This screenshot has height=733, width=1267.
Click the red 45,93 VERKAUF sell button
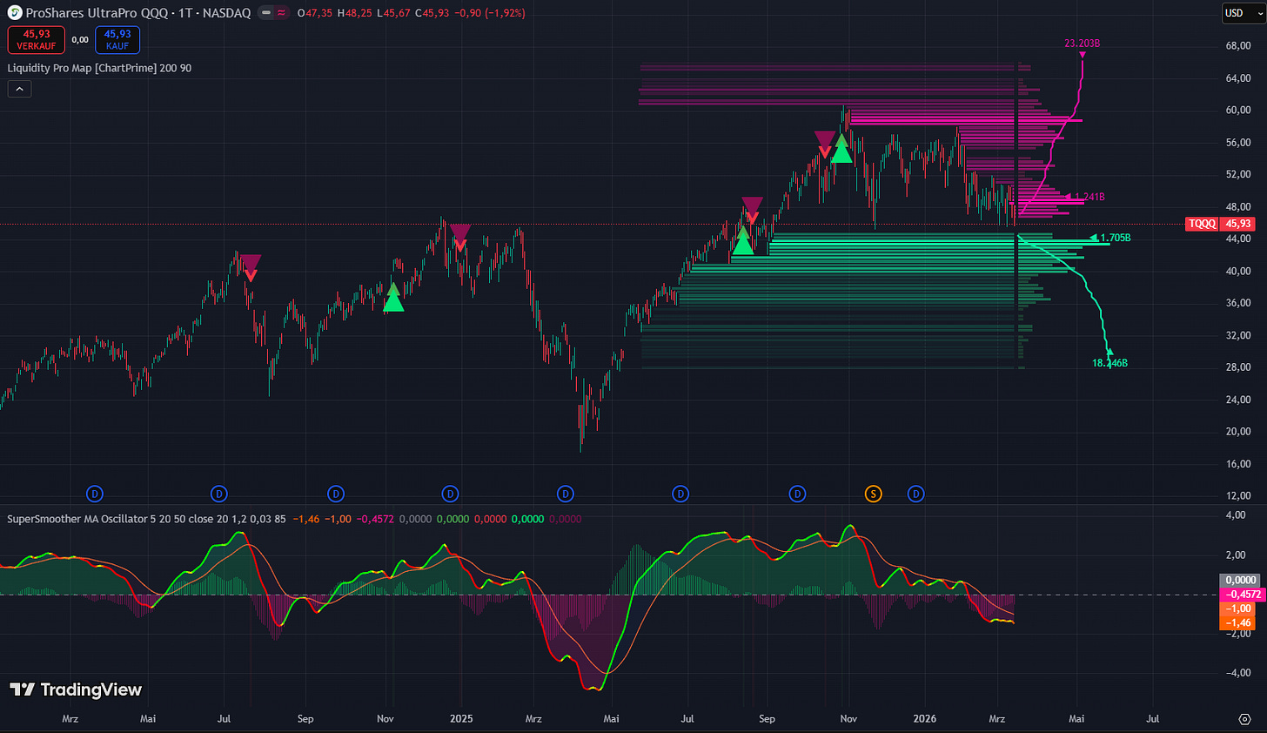36,40
